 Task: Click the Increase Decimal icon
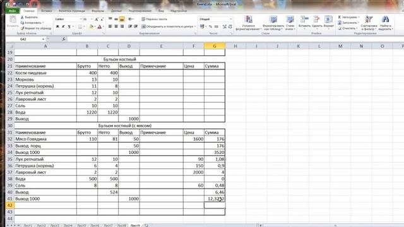click(225, 26)
